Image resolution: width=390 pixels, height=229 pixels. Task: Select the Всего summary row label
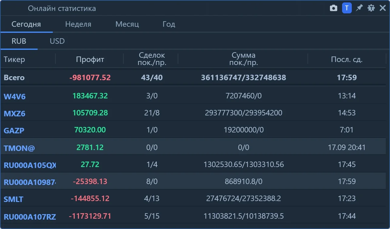(14, 77)
